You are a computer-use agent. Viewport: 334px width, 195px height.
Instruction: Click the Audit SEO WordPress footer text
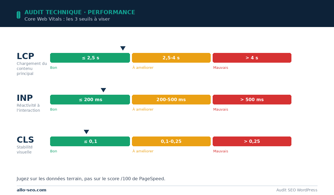point(297,190)
